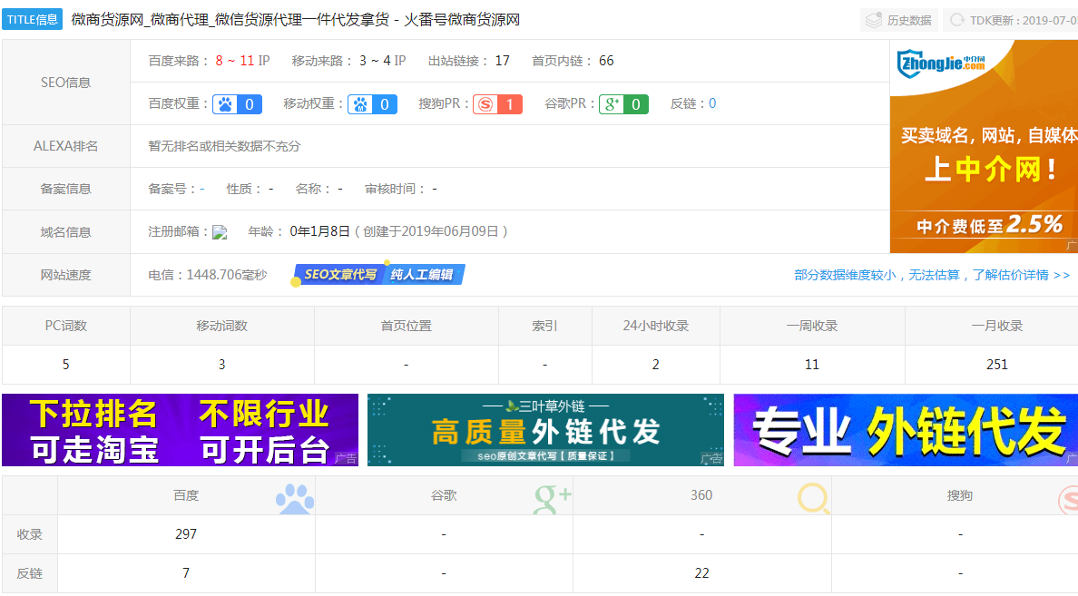Open Baidu 收录 count 297

tap(186, 534)
